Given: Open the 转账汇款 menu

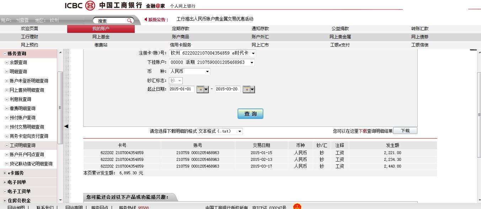Looking at the screenshot, I should (x=420, y=29).
